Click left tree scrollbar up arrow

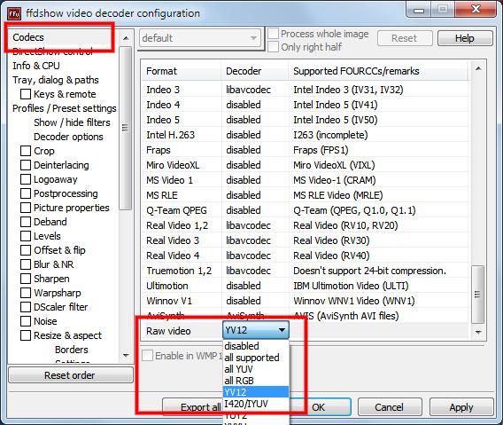click(x=126, y=38)
